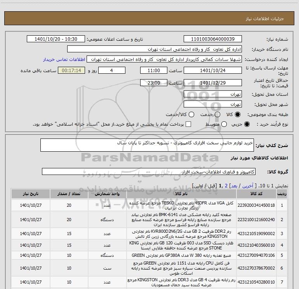Image resolution: width=299 pixels, height=289 pixels.
Task: Click the DDR3 4 GB RAM item name
Action: 181,282
